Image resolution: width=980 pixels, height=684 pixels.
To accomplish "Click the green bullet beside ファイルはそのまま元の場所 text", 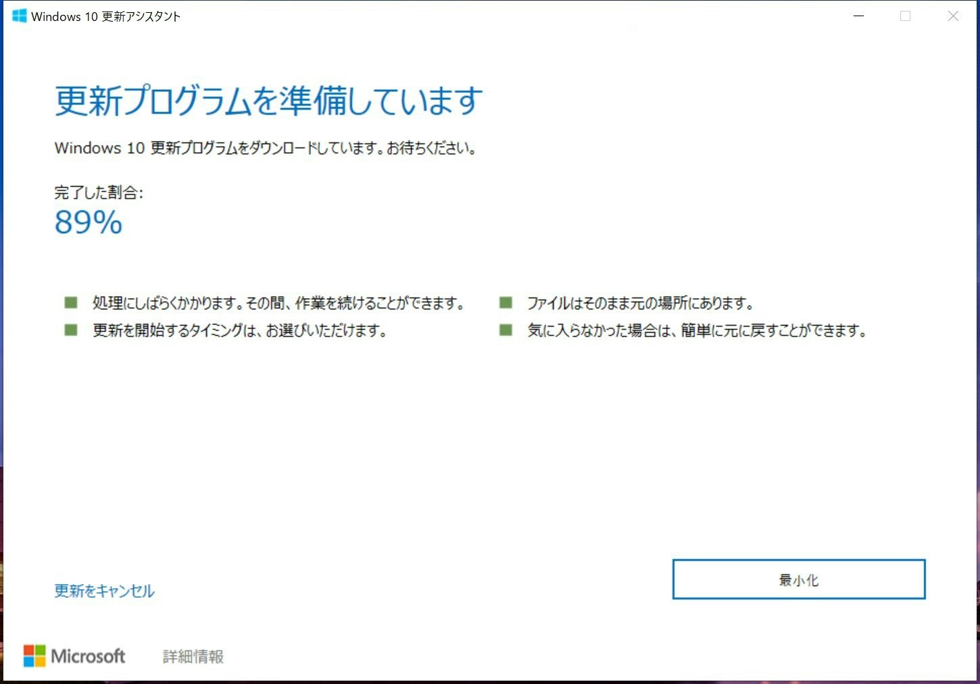I will 505,302.
